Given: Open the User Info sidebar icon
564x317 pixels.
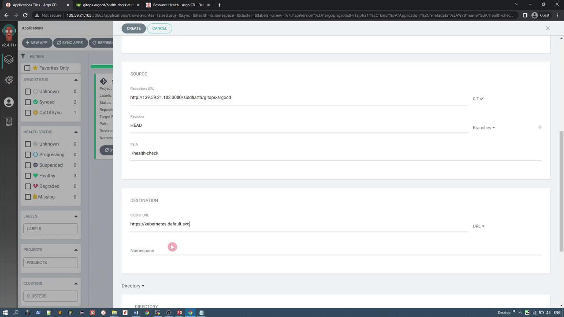Looking at the screenshot, I should (9, 102).
